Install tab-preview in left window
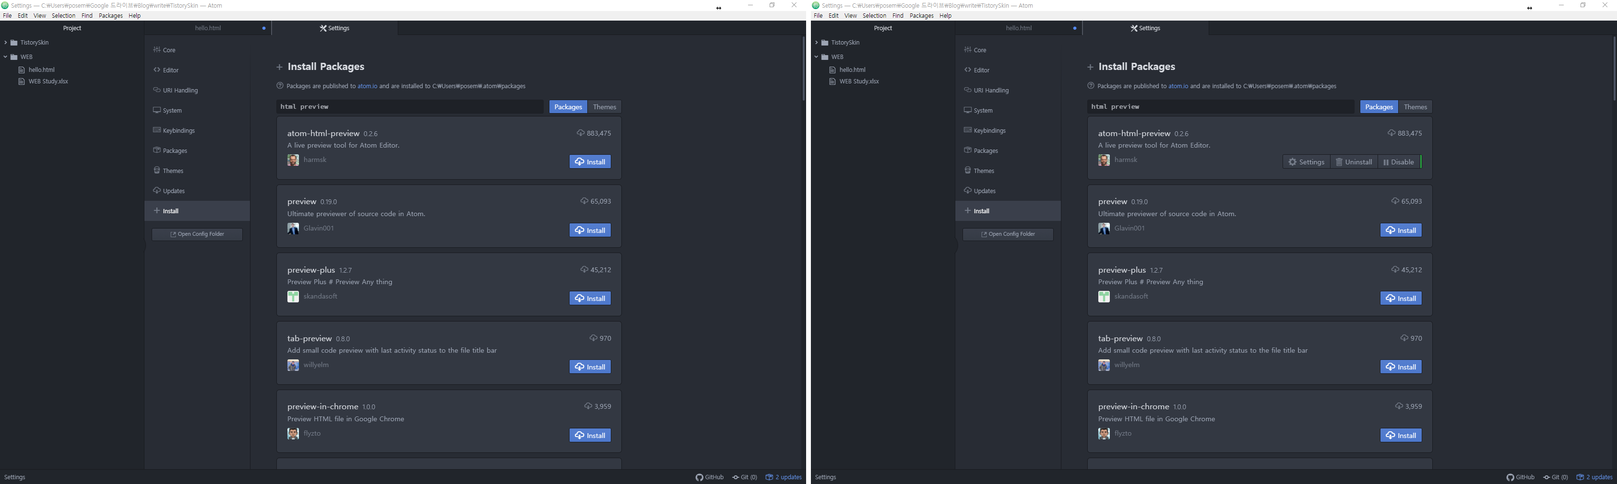The height and width of the screenshot is (484, 1617). [590, 367]
